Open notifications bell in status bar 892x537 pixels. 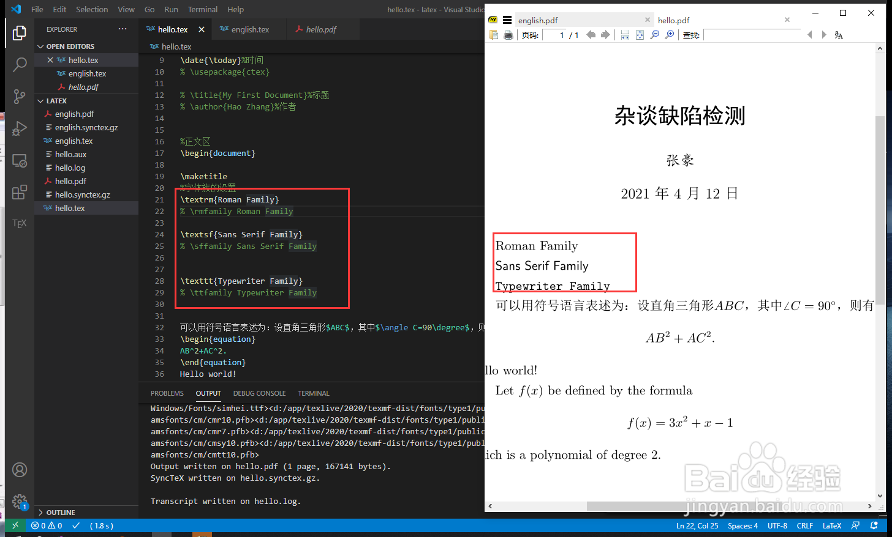[874, 525]
